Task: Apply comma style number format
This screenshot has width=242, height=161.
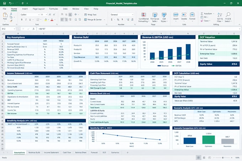Action: coord(122,20)
